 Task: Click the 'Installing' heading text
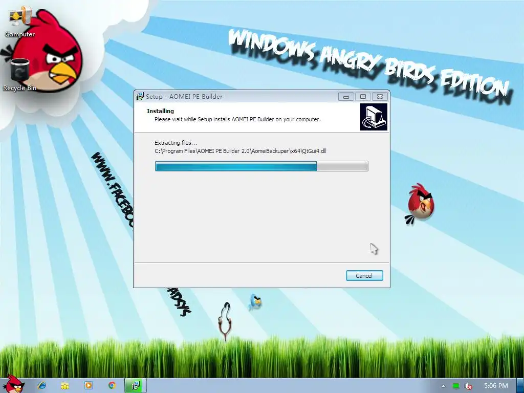click(160, 111)
